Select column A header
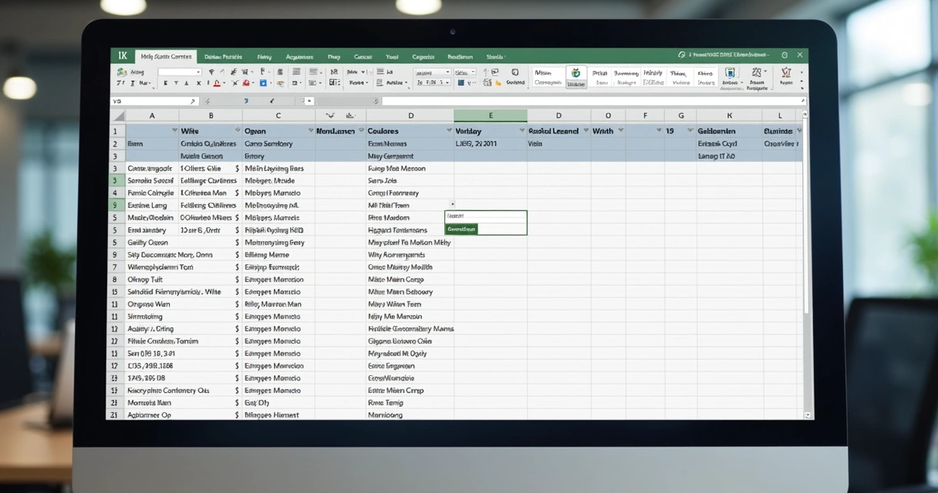The height and width of the screenshot is (493, 938). (x=152, y=116)
